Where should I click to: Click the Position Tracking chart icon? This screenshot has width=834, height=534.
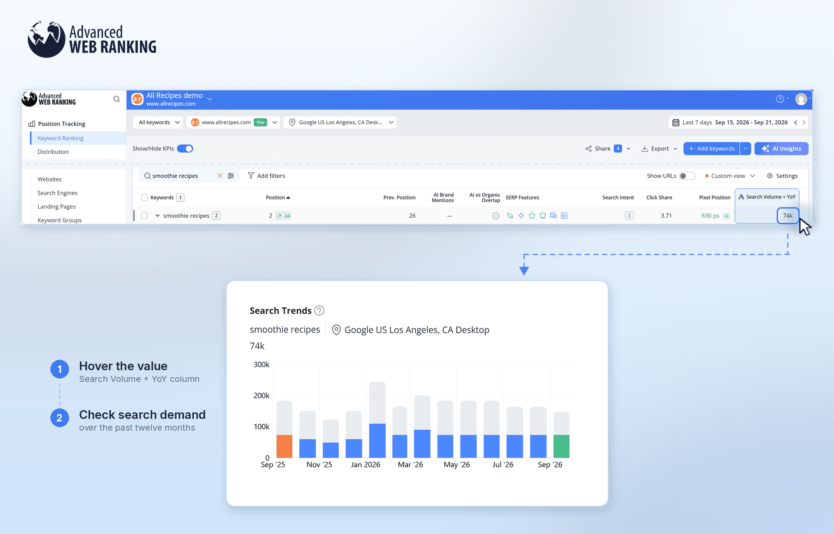tap(32, 124)
